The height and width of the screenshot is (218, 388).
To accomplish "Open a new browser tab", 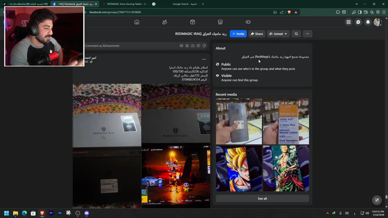I will click(x=203, y=4).
